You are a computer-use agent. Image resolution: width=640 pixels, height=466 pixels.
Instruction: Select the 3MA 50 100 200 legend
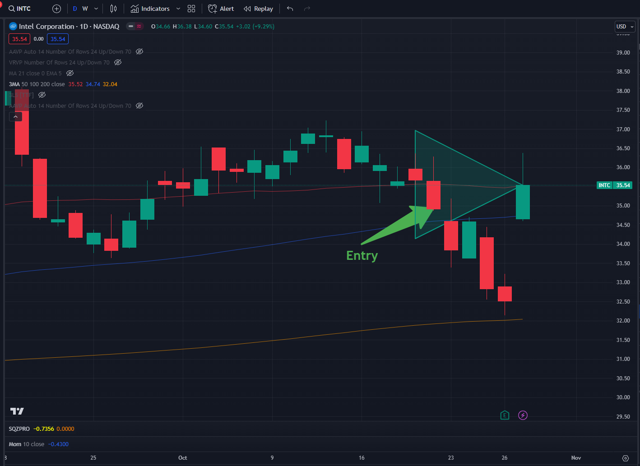coord(37,84)
